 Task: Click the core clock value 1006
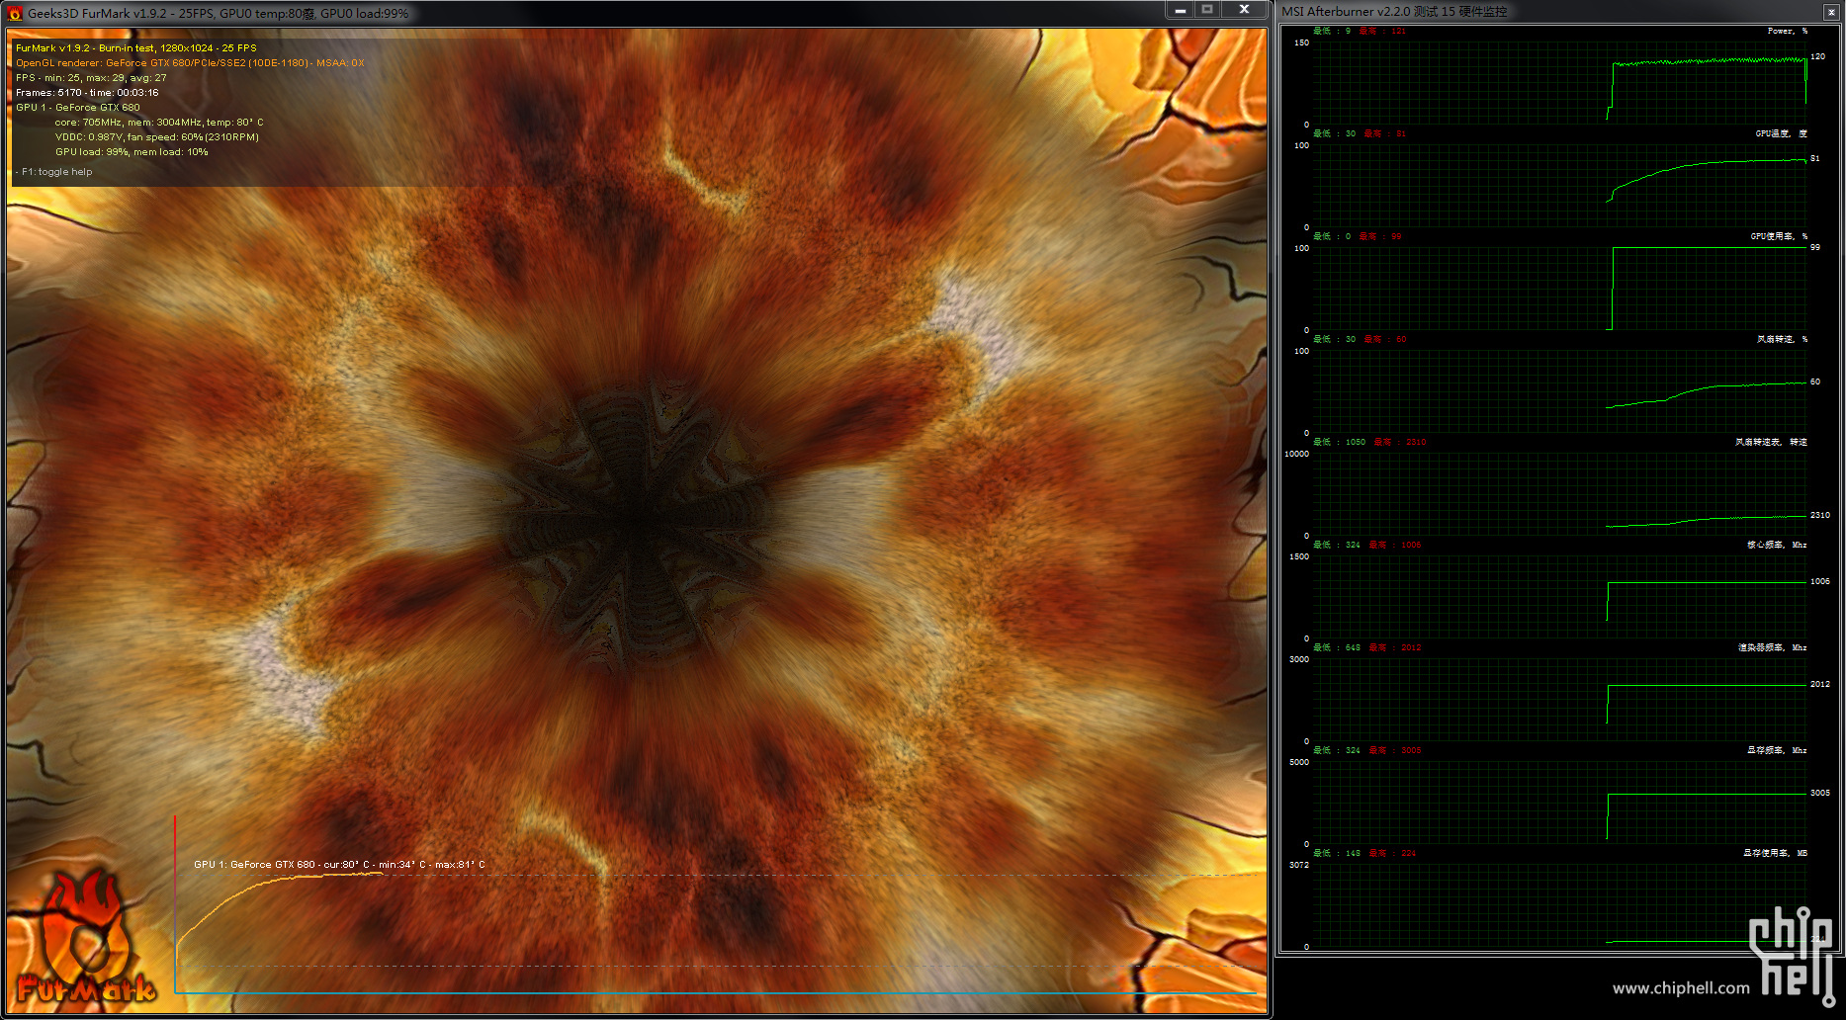[1819, 581]
